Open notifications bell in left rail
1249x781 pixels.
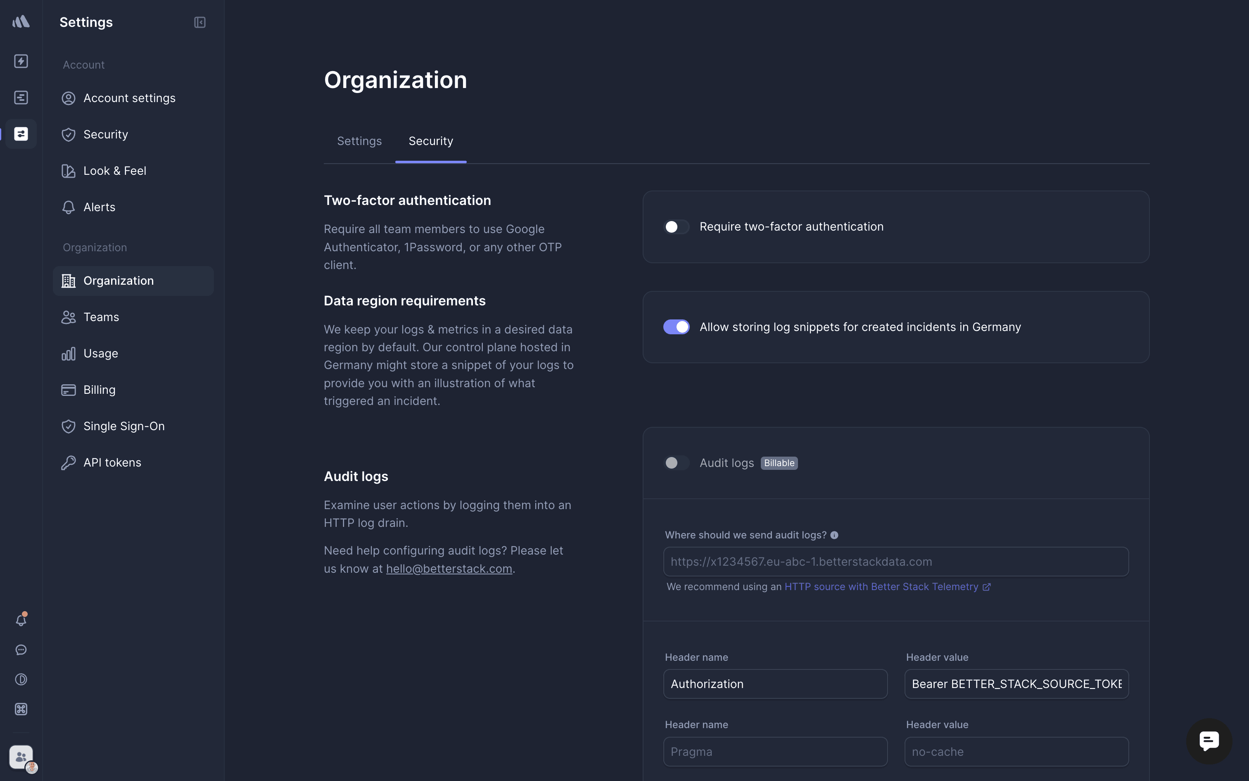coord(21,620)
